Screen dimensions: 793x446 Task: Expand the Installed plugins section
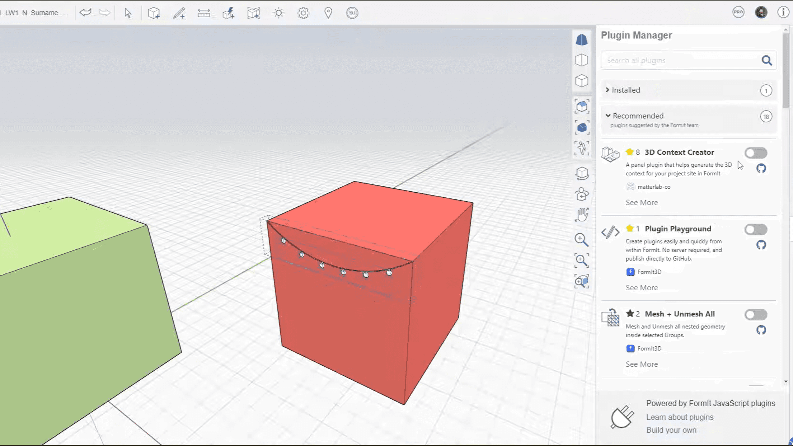(x=625, y=90)
